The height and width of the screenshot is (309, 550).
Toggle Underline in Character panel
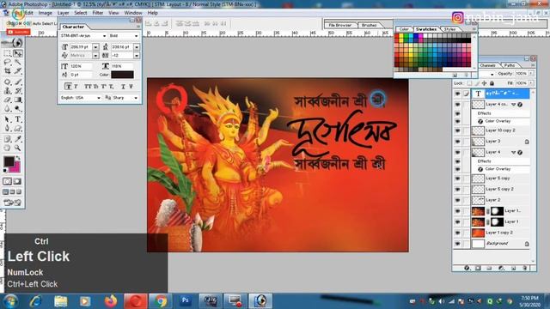[123, 86]
